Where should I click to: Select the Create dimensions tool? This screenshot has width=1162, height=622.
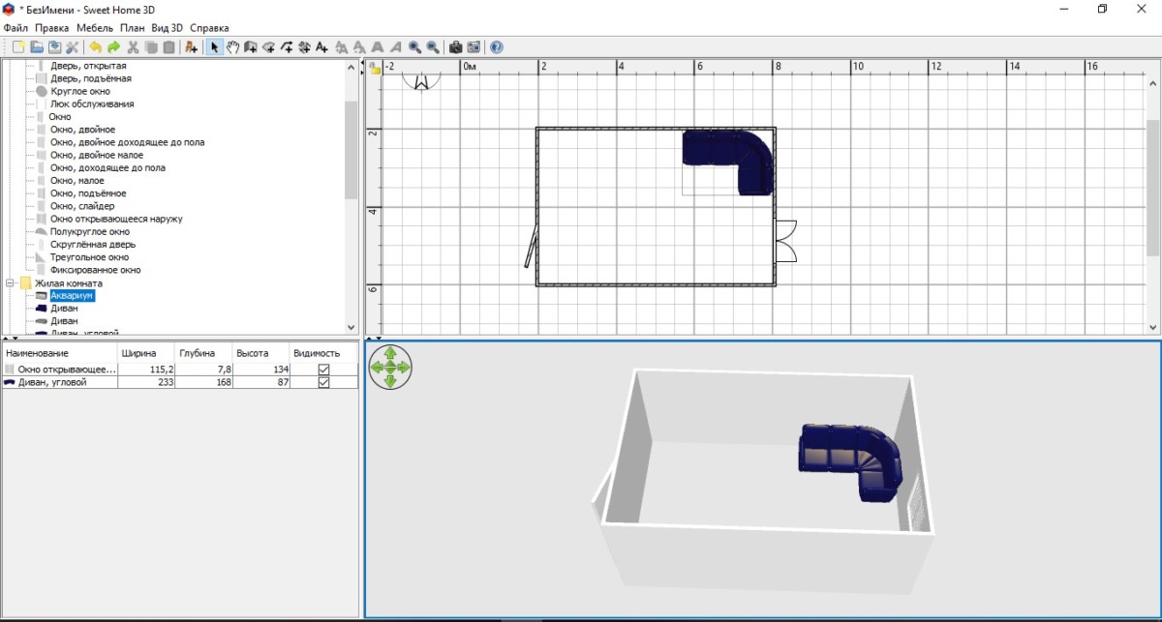304,46
